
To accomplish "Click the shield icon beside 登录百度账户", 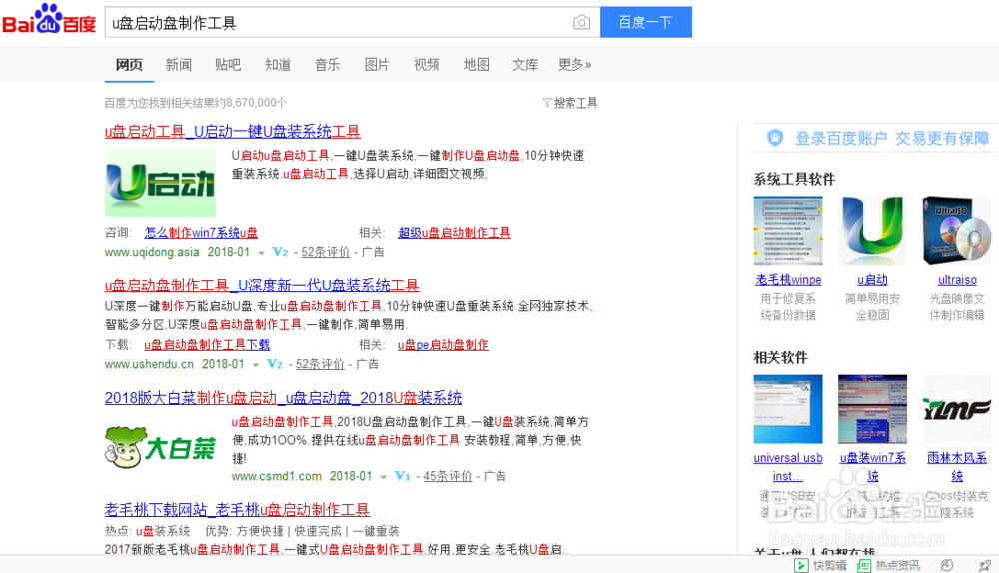I will 775,138.
